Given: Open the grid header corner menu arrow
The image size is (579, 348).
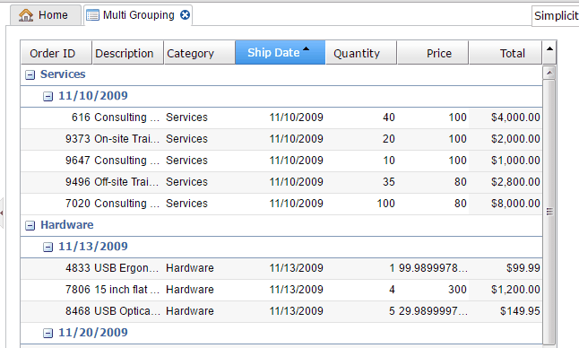Looking at the screenshot, I should coord(549,52).
